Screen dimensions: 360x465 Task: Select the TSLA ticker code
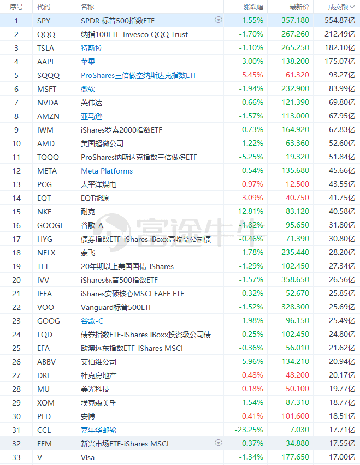coord(45,48)
